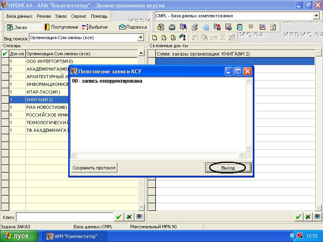323x242 pixels.
Task: Click the green checkmark beside the Ключ field
Action: click(119, 217)
